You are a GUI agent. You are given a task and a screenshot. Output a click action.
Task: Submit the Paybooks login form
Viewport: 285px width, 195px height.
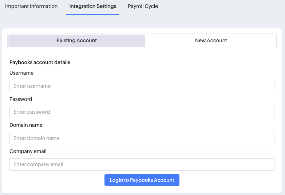point(142,180)
